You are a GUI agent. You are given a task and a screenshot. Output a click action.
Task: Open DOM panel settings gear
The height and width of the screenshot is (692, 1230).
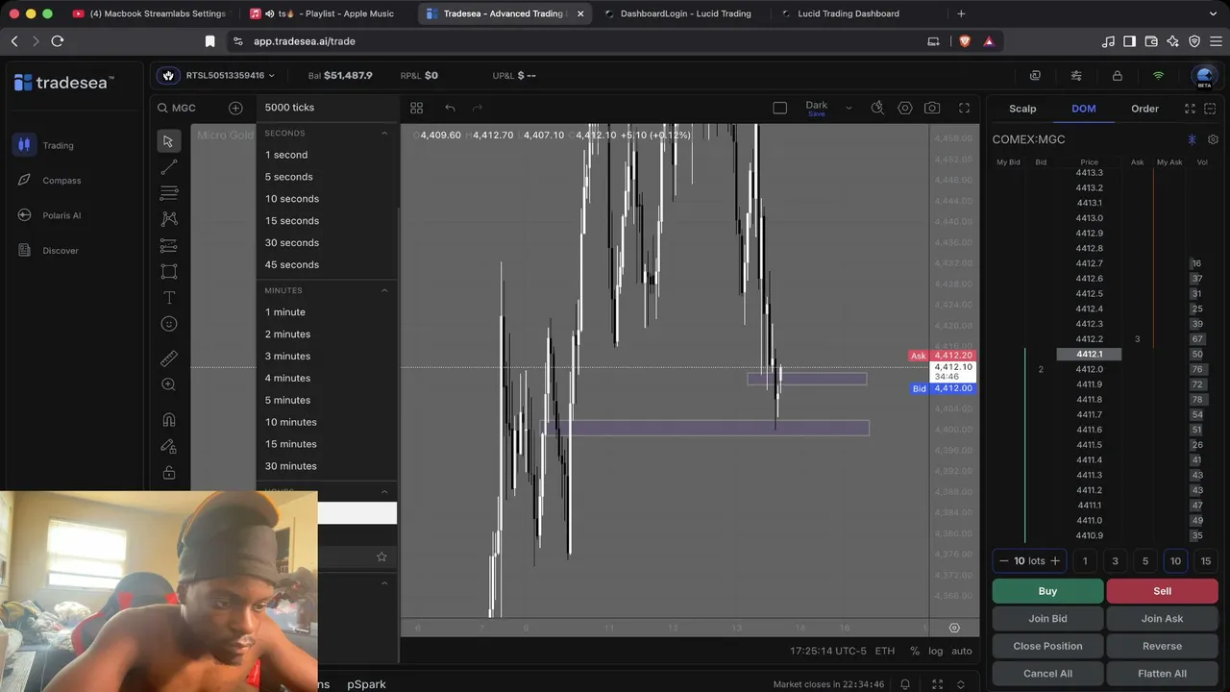coord(1213,139)
